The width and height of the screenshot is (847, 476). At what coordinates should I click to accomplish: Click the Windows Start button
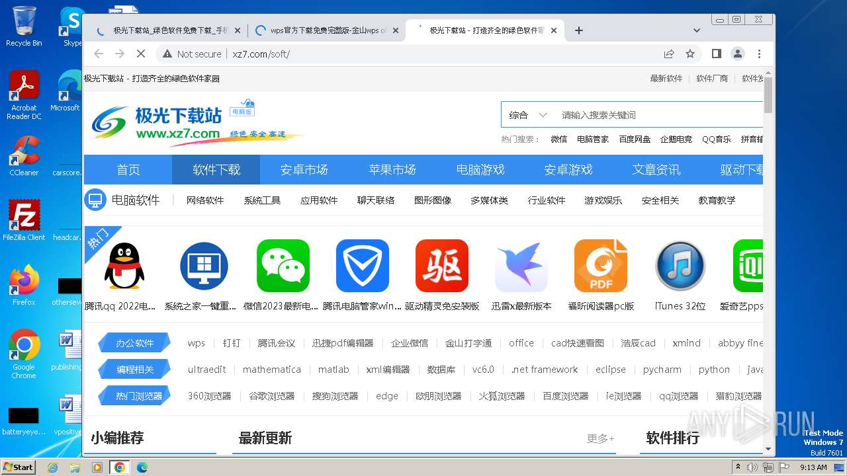18,467
